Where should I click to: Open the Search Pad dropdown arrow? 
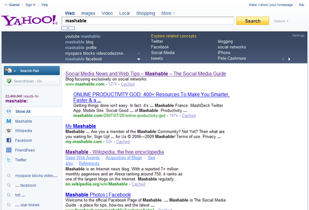(x=15, y=70)
